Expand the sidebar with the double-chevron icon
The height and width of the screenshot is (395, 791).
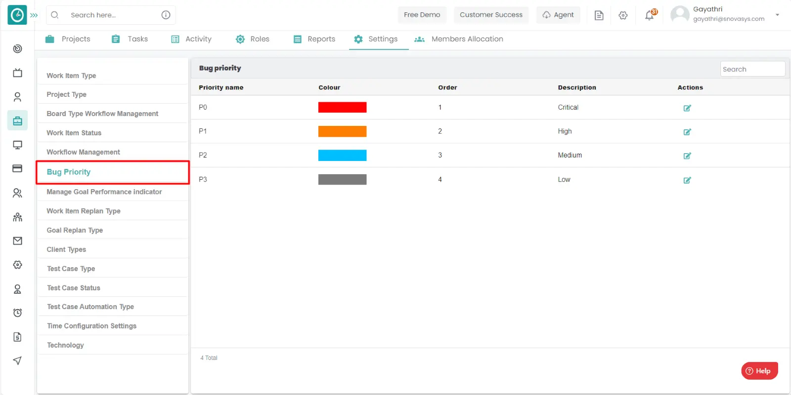tap(34, 15)
